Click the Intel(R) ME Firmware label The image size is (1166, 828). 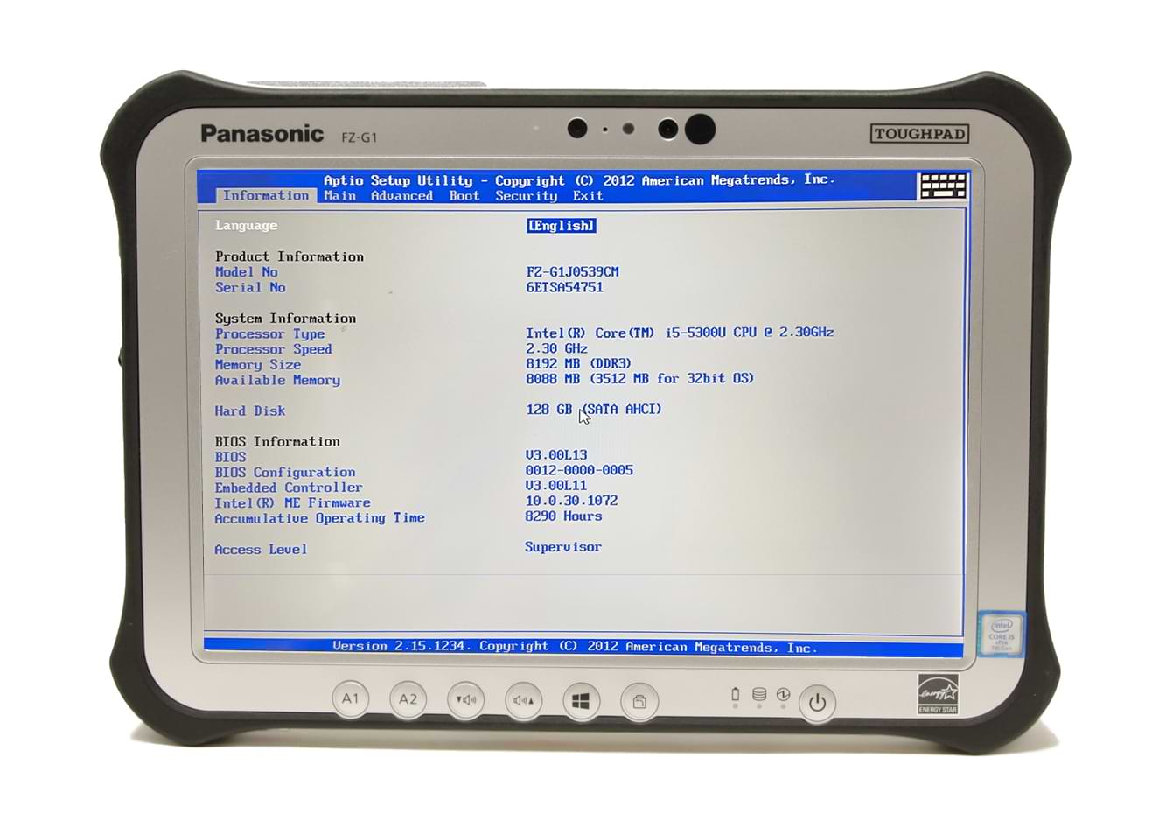tap(293, 503)
